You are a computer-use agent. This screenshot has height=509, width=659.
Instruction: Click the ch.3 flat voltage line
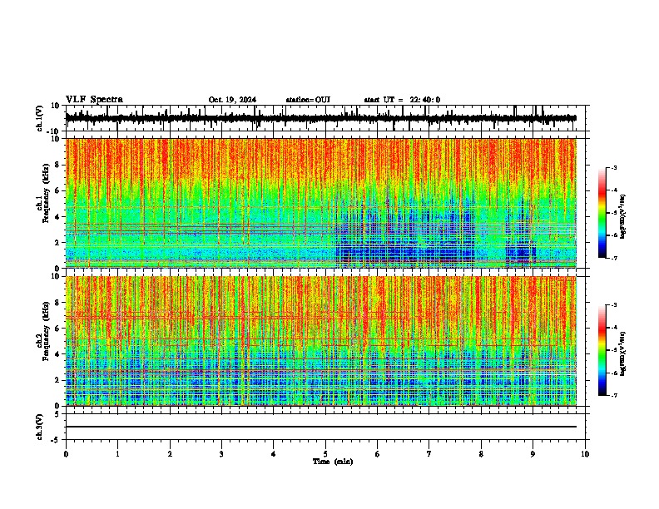320,427
